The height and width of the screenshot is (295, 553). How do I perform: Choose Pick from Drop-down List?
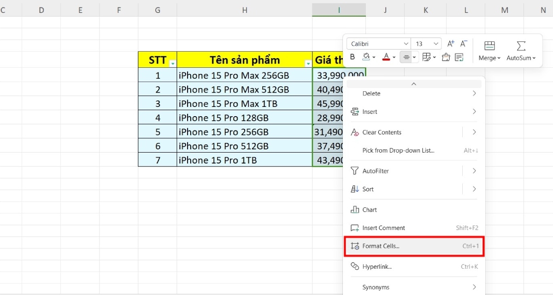414,151
